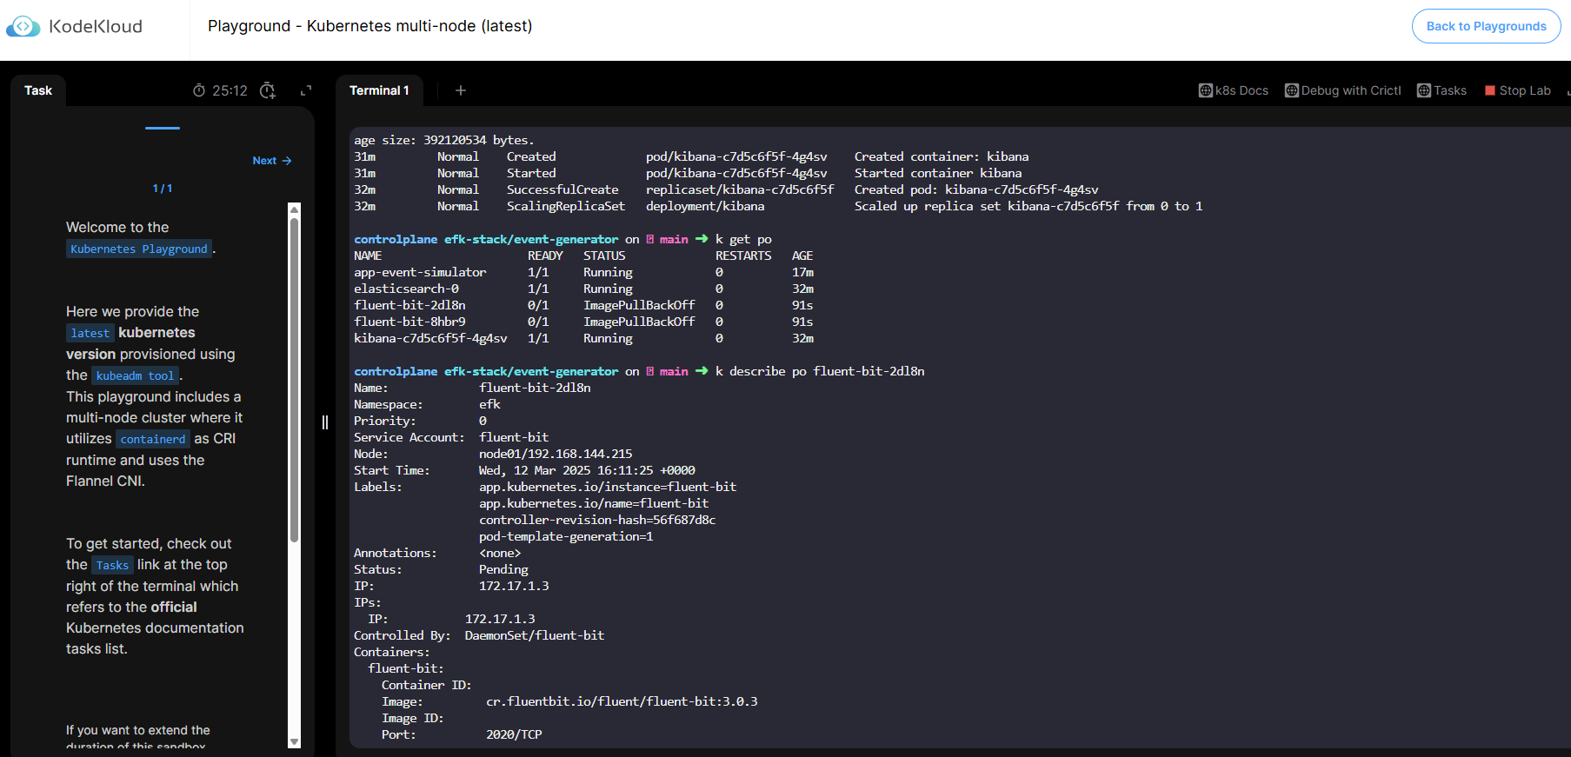Expand the Task panel to fullscreen
The height and width of the screenshot is (757, 1571).
point(306,90)
